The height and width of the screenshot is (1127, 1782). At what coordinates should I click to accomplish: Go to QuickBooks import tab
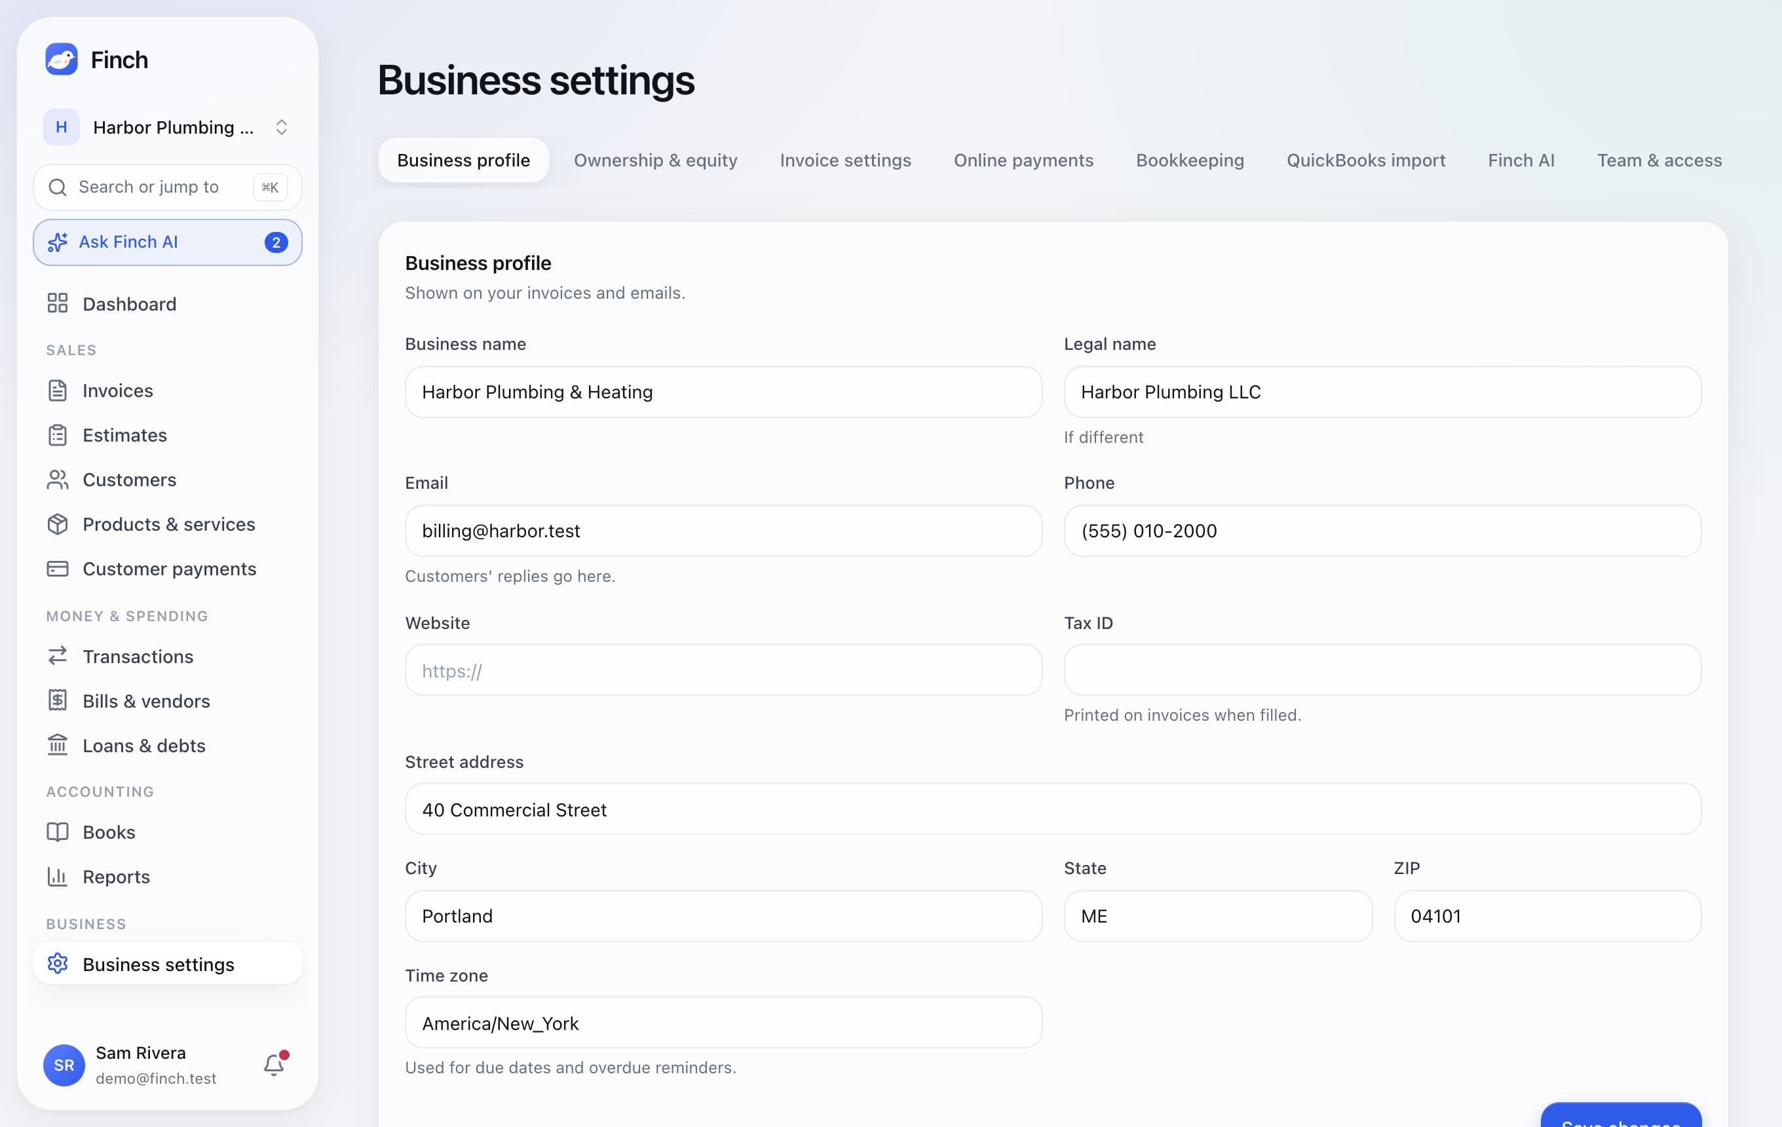click(x=1365, y=161)
